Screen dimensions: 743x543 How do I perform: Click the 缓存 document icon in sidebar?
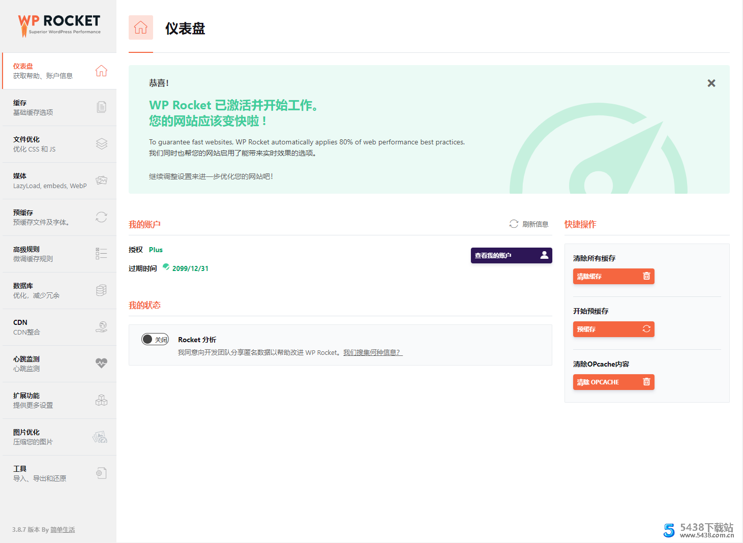click(x=101, y=107)
